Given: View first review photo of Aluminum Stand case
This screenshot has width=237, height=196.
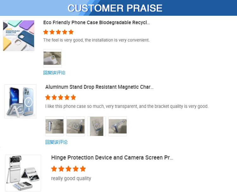Looking at the screenshot, I should pyautogui.click(x=54, y=126).
